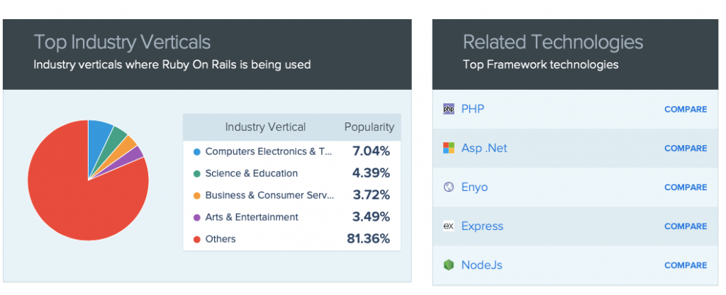The image size is (726, 295).
Task: Select COMPARE beside NodeJs
Action: [685, 265]
